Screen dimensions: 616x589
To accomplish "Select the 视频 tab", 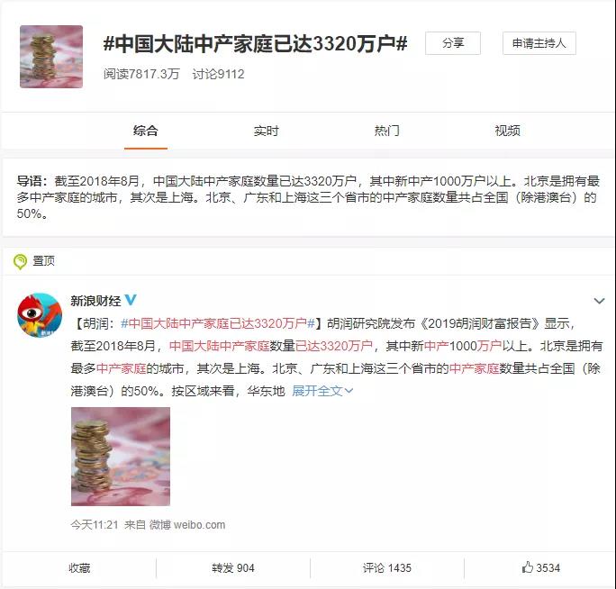I will (507, 131).
